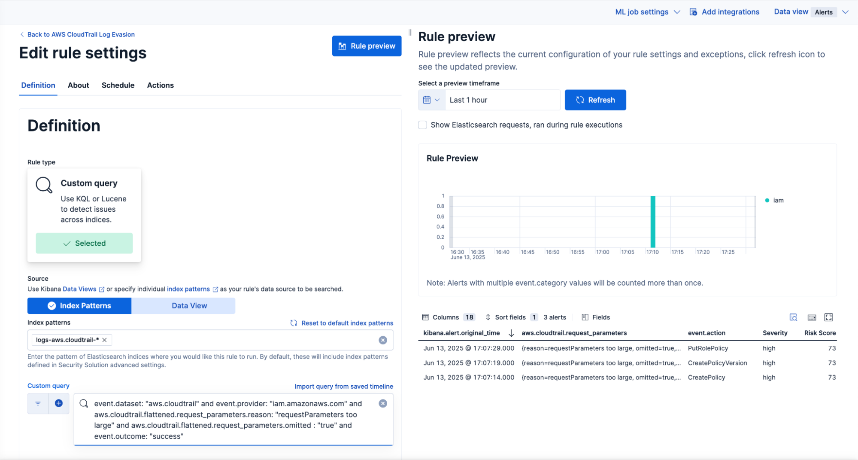This screenshot has height=460, width=858.
Task: Clear the custom query text
Action: [383, 403]
